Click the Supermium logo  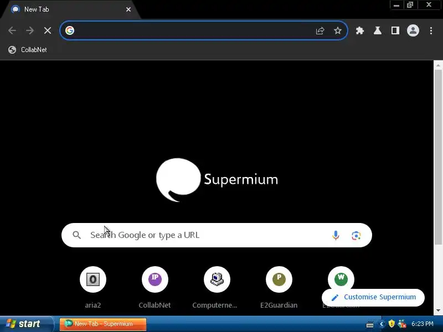pyautogui.click(x=217, y=179)
